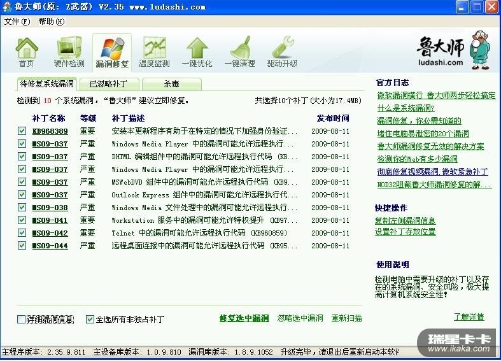Click the 主设备库版本: 1.0.9.810 status text
The image size is (501, 361).
tap(138, 352)
